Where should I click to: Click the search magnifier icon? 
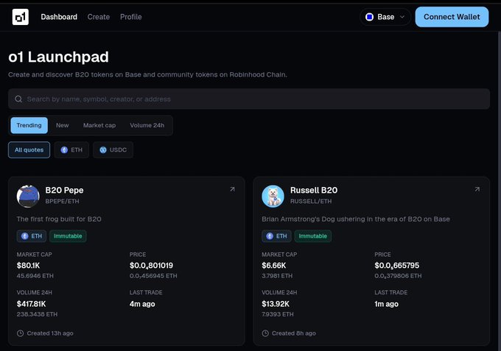click(x=18, y=99)
